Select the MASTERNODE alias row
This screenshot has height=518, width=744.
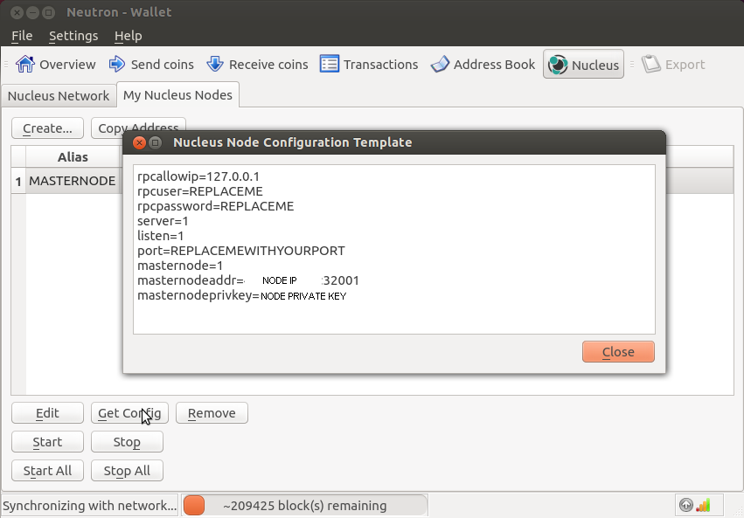point(72,181)
